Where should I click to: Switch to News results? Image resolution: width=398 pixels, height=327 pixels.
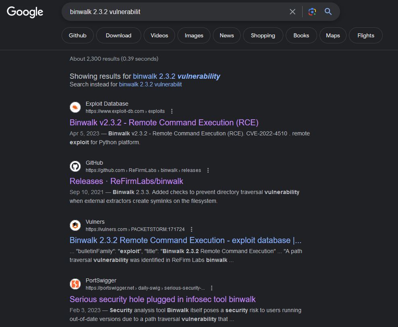(x=227, y=35)
